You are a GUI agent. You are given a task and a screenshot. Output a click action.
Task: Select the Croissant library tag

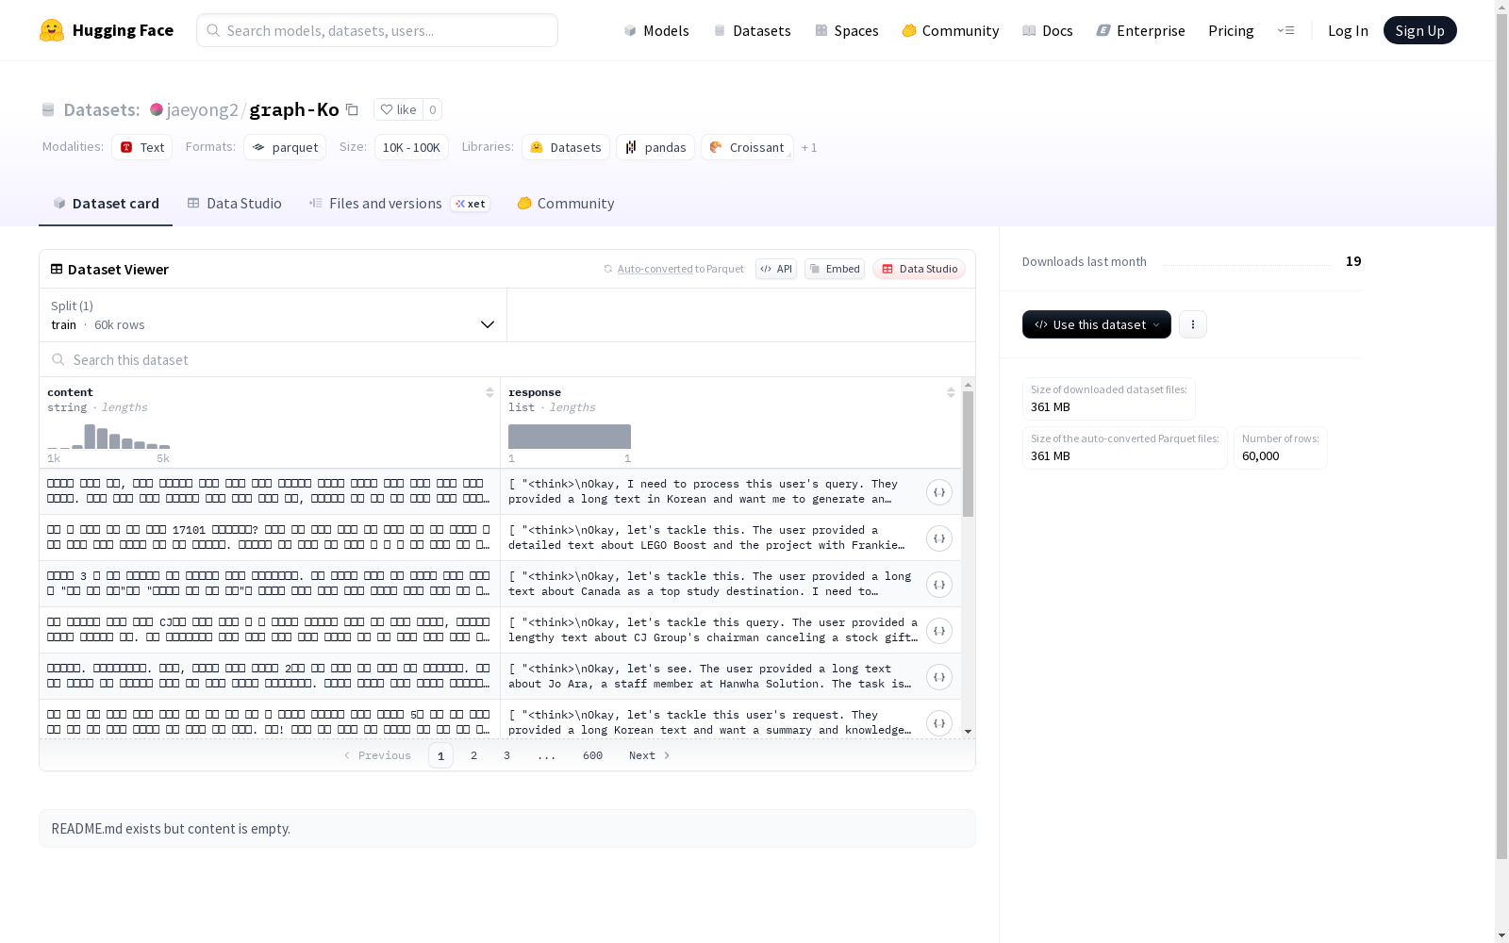747,147
